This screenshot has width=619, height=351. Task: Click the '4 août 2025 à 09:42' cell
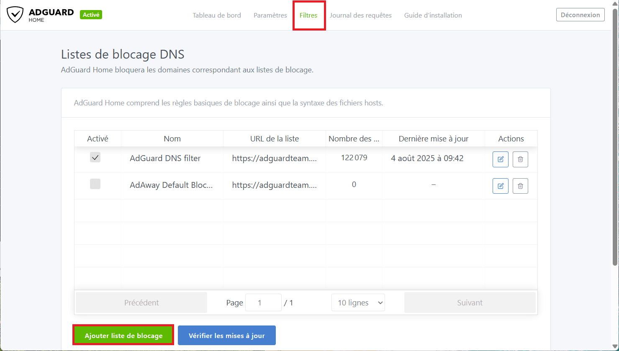click(x=427, y=158)
